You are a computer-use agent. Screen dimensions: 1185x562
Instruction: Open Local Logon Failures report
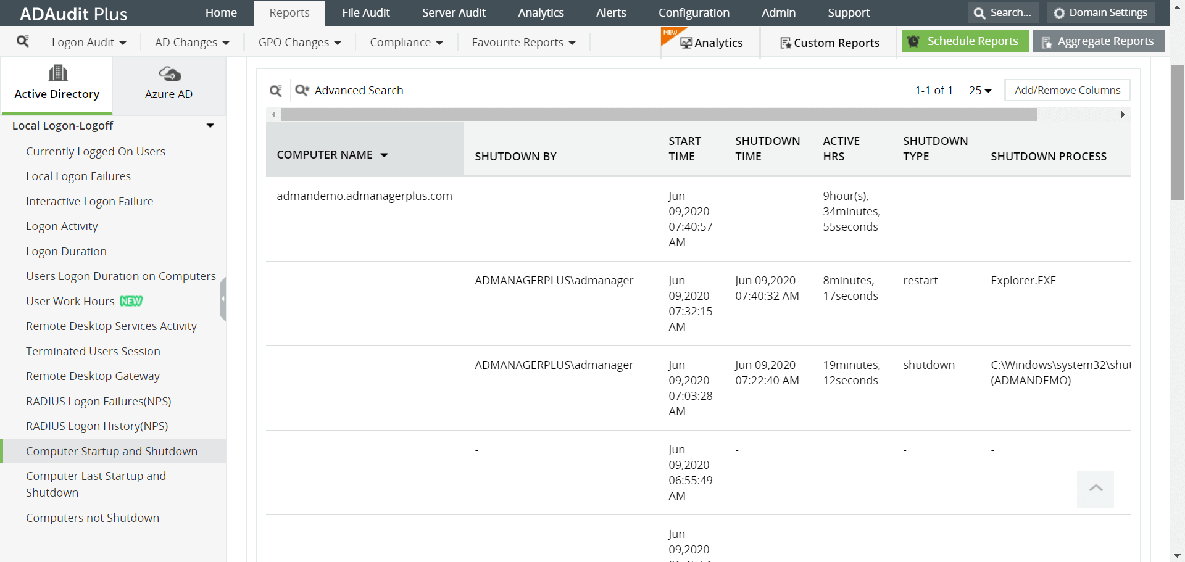(x=78, y=176)
